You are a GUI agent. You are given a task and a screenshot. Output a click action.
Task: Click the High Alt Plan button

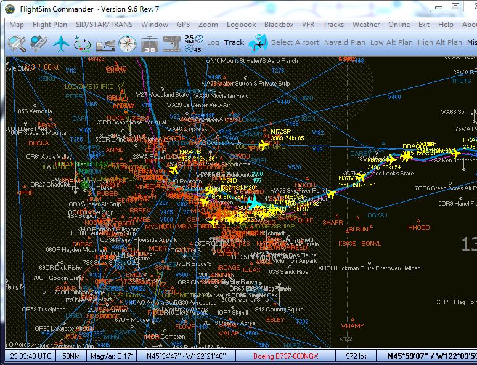click(439, 42)
